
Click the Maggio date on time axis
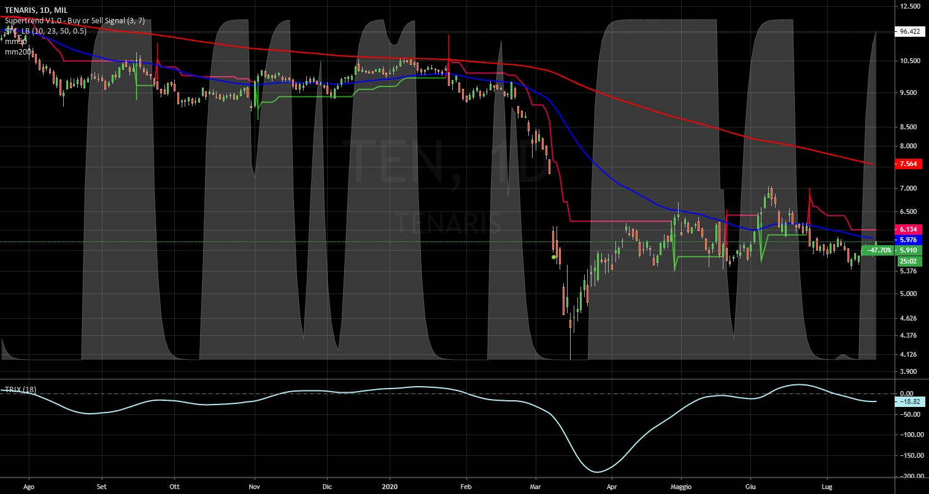(681, 487)
